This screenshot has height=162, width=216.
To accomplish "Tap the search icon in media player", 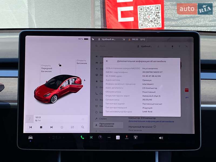I will [x=83, y=127].
